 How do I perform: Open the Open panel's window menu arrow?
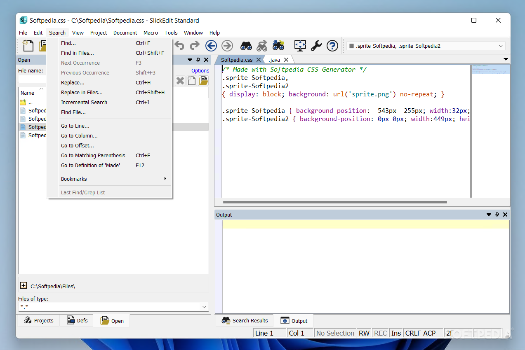tap(189, 60)
